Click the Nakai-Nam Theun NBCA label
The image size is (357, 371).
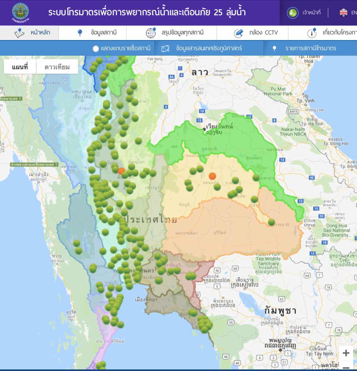click(x=293, y=132)
